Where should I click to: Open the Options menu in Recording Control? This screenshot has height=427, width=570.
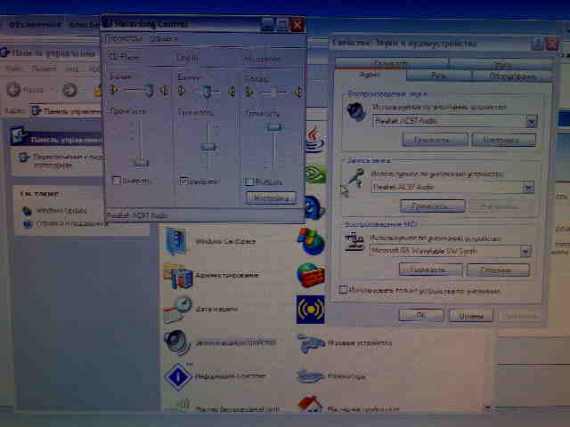[121, 39]
